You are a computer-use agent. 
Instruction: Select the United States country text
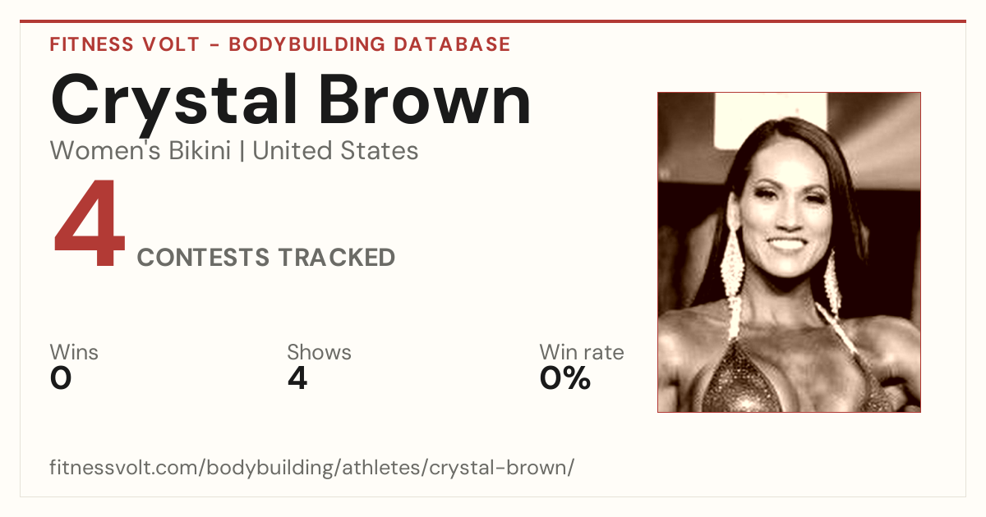point(335,151)
